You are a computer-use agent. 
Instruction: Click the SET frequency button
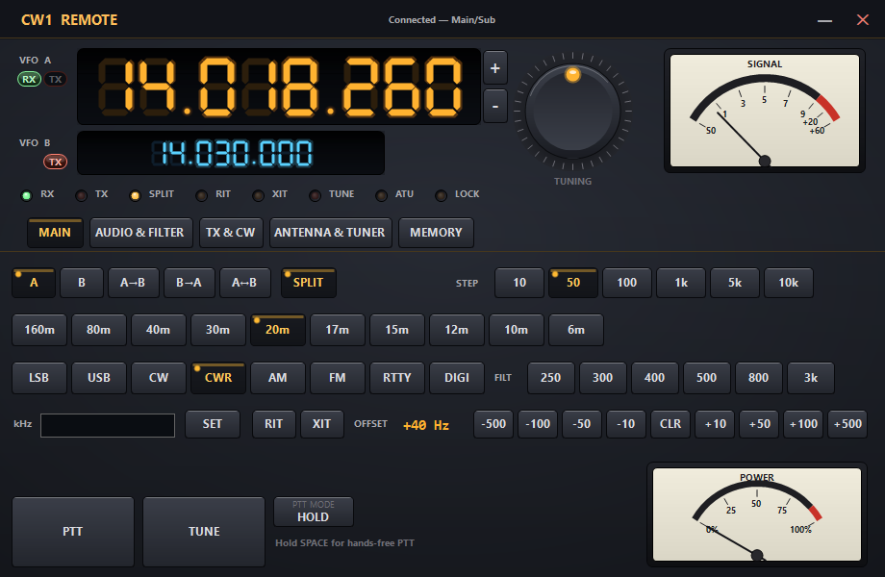213,424
